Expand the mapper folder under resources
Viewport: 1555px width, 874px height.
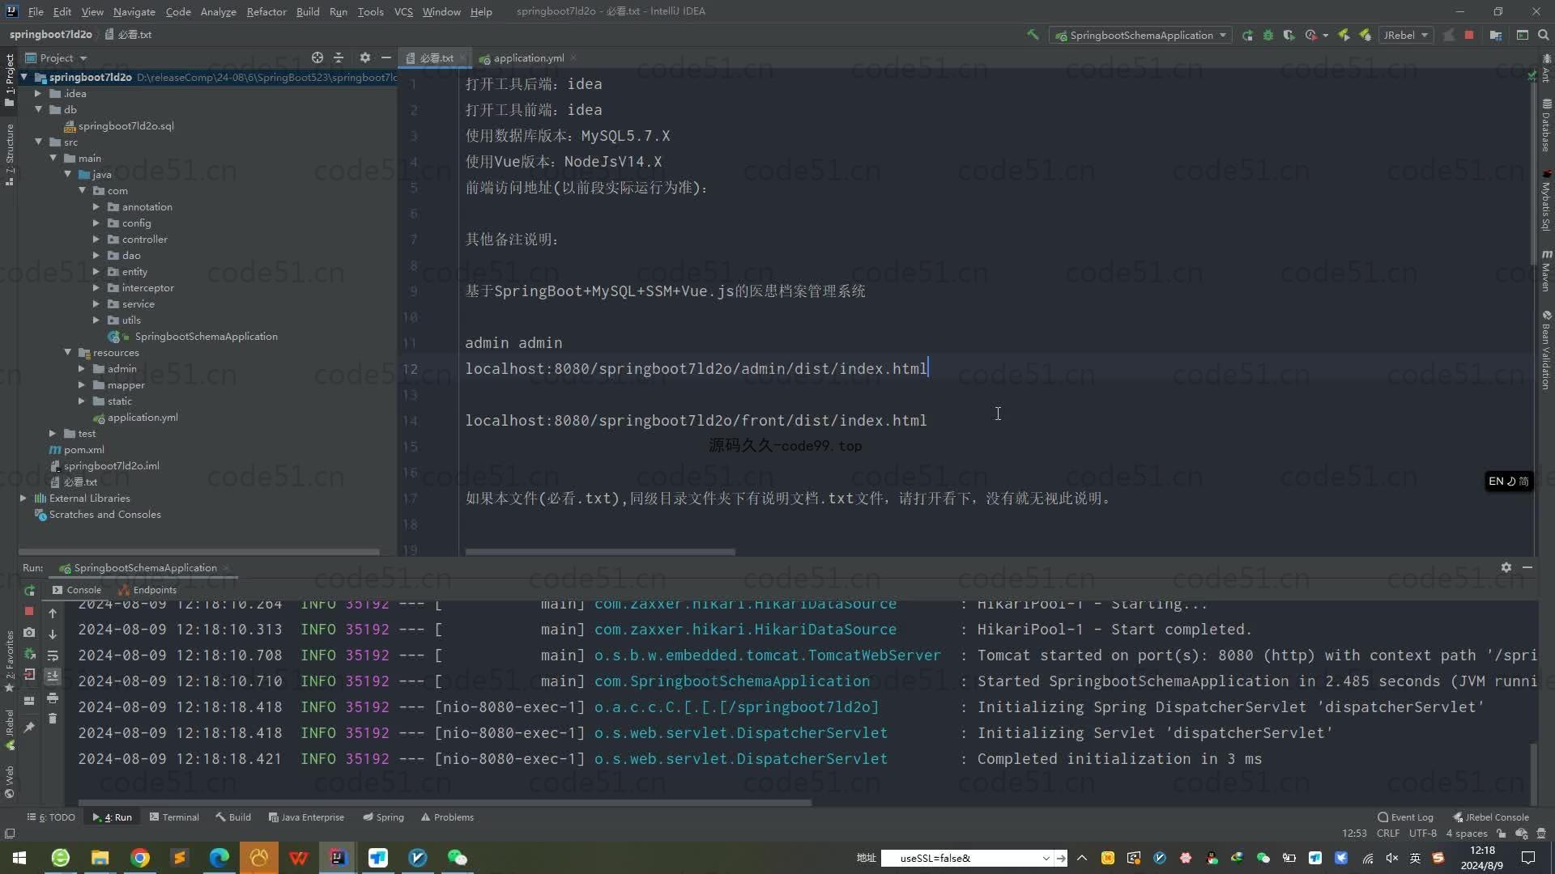[x=82, y=385]
